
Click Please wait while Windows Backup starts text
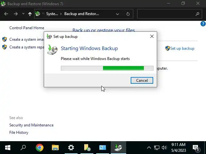pyautogui.click(x=95, y=59)
